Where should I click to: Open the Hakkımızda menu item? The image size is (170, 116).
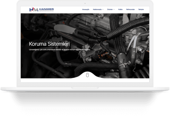[x=97, y=9]
